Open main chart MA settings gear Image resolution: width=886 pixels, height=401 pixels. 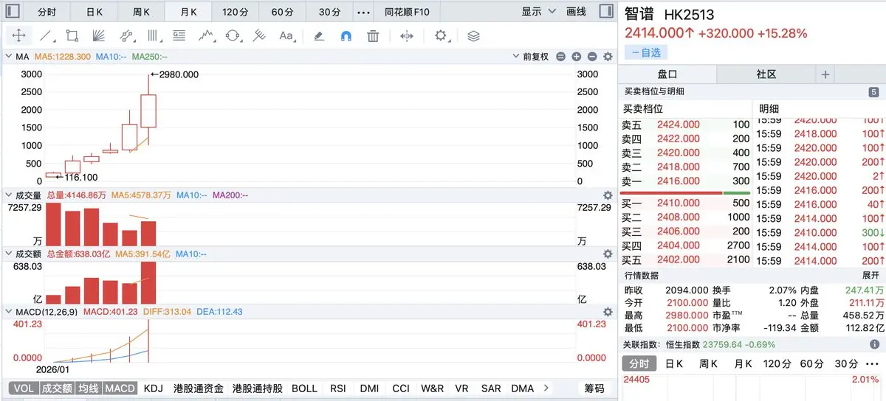click(x=608, y=57)
